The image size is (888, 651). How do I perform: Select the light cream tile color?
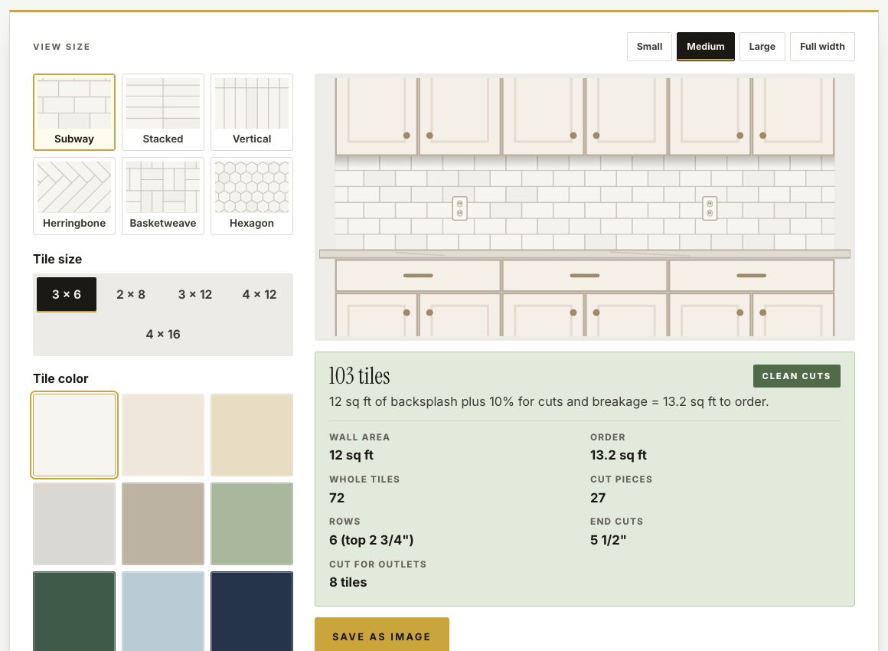163,435
